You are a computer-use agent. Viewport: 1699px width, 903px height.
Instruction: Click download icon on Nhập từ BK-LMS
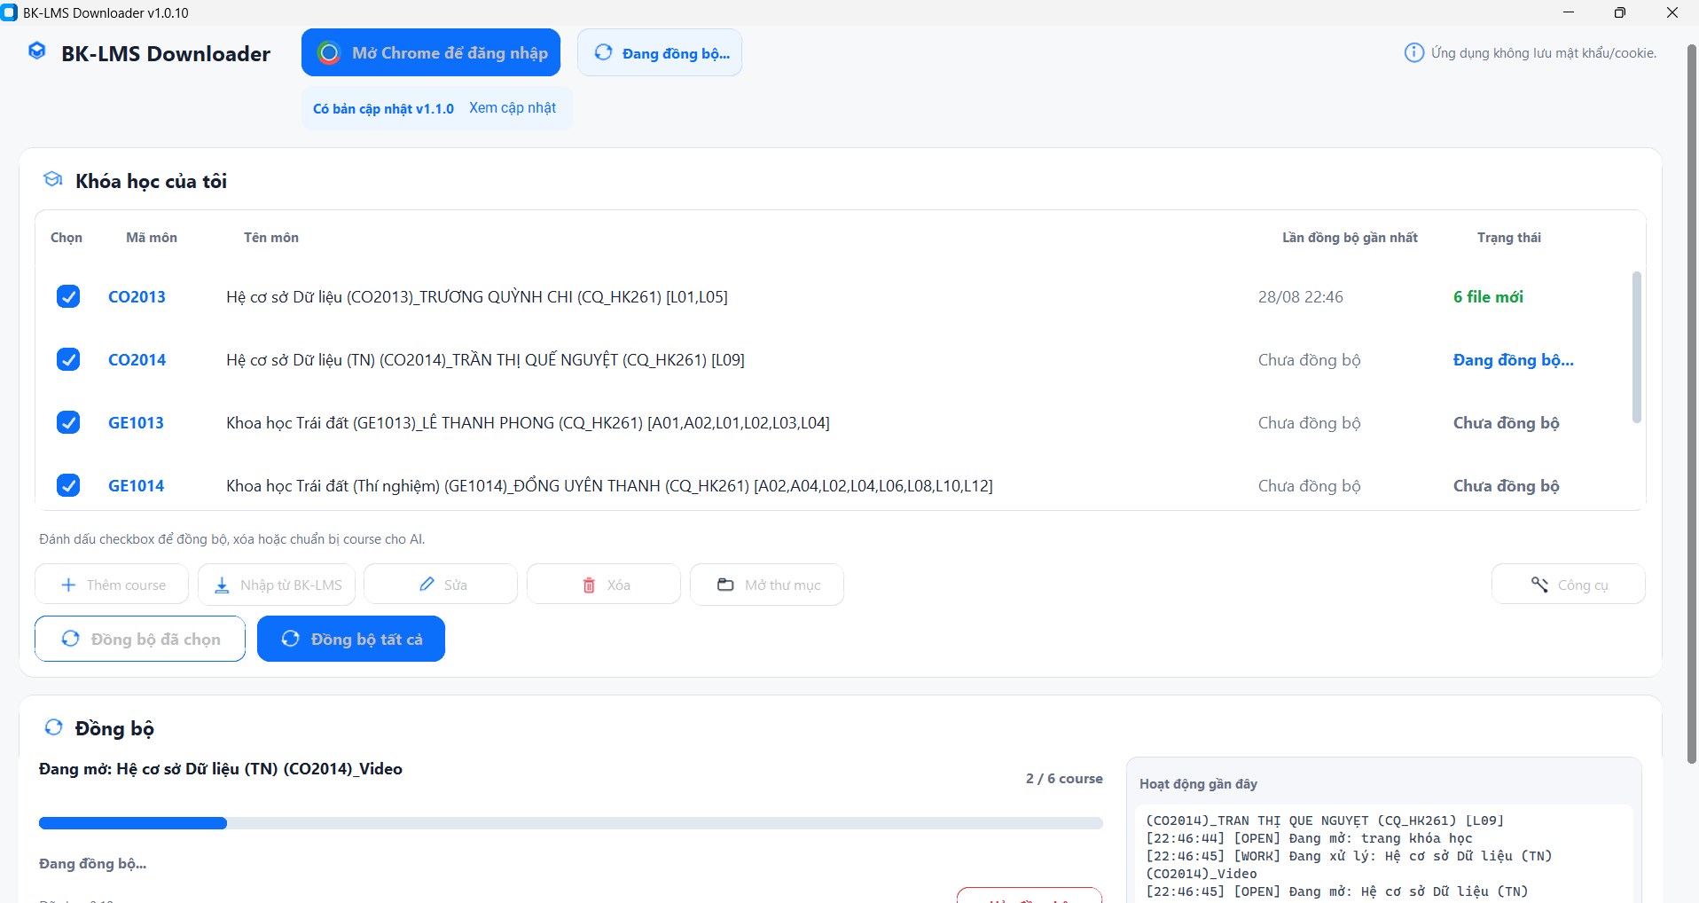coord(223,585)
